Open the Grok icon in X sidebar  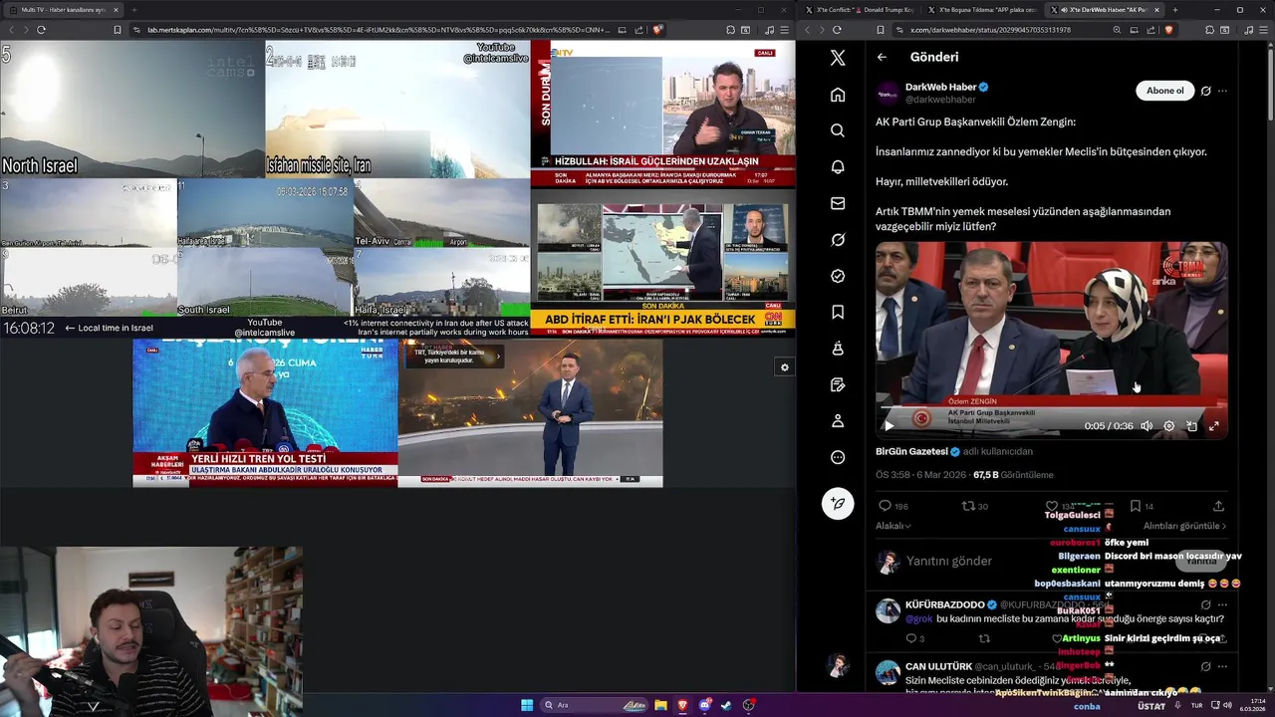(x=838, y=240)
